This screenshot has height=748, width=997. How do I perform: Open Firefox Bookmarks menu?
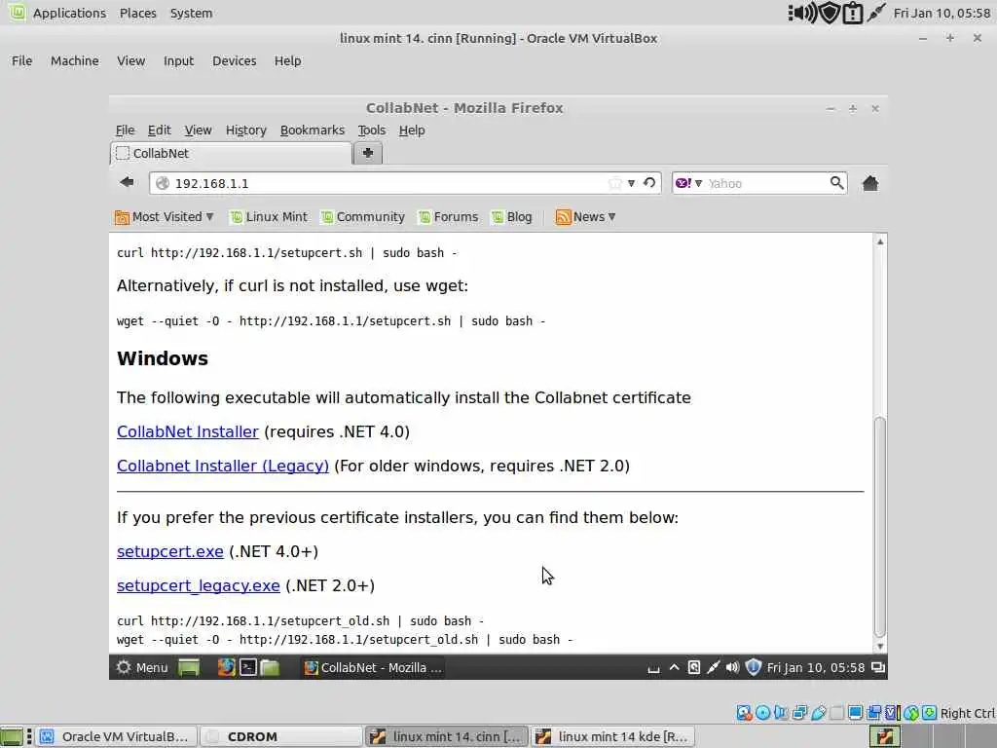tap(313, 131)
